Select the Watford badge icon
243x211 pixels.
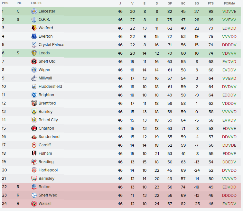point(34,28)
